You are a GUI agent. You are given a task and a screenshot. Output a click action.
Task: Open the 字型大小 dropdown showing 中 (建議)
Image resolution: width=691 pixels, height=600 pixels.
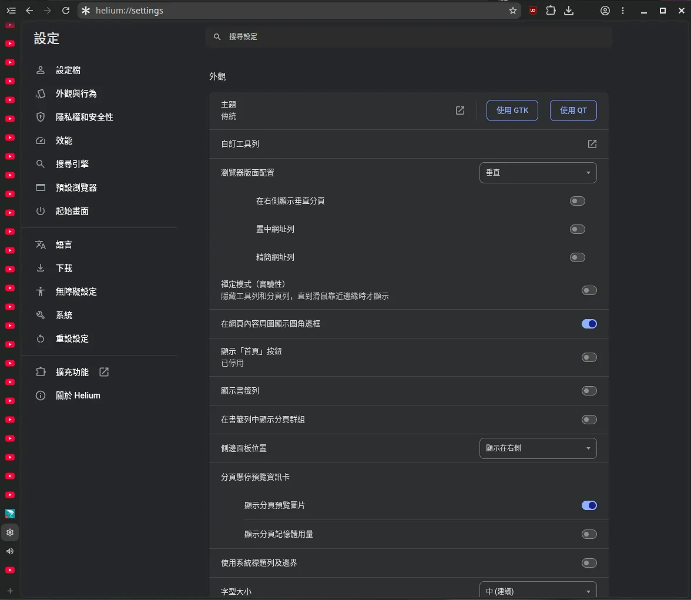click(x=538, y=590)
